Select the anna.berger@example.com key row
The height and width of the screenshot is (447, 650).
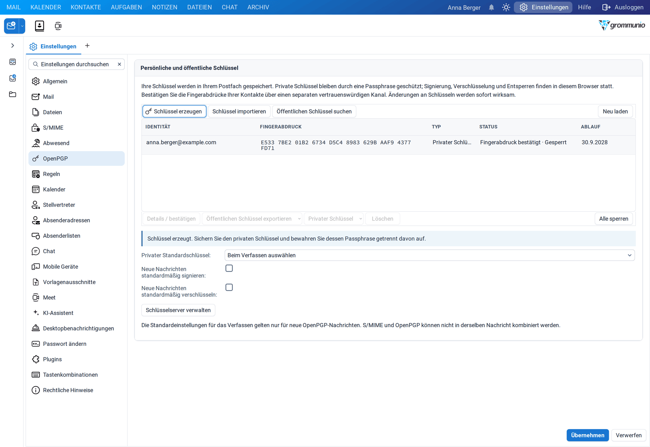tap(388, 145)
